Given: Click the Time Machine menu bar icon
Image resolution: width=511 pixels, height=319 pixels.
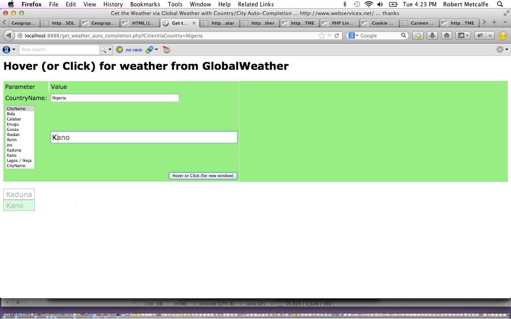Looking at the screenshot, I should pos(357,4).
